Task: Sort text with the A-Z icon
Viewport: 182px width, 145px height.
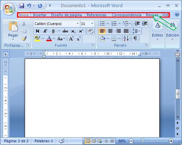Action: 126,39
